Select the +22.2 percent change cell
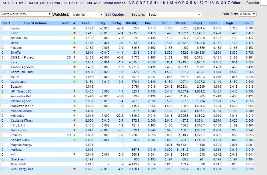 click(x=119, y=116)
